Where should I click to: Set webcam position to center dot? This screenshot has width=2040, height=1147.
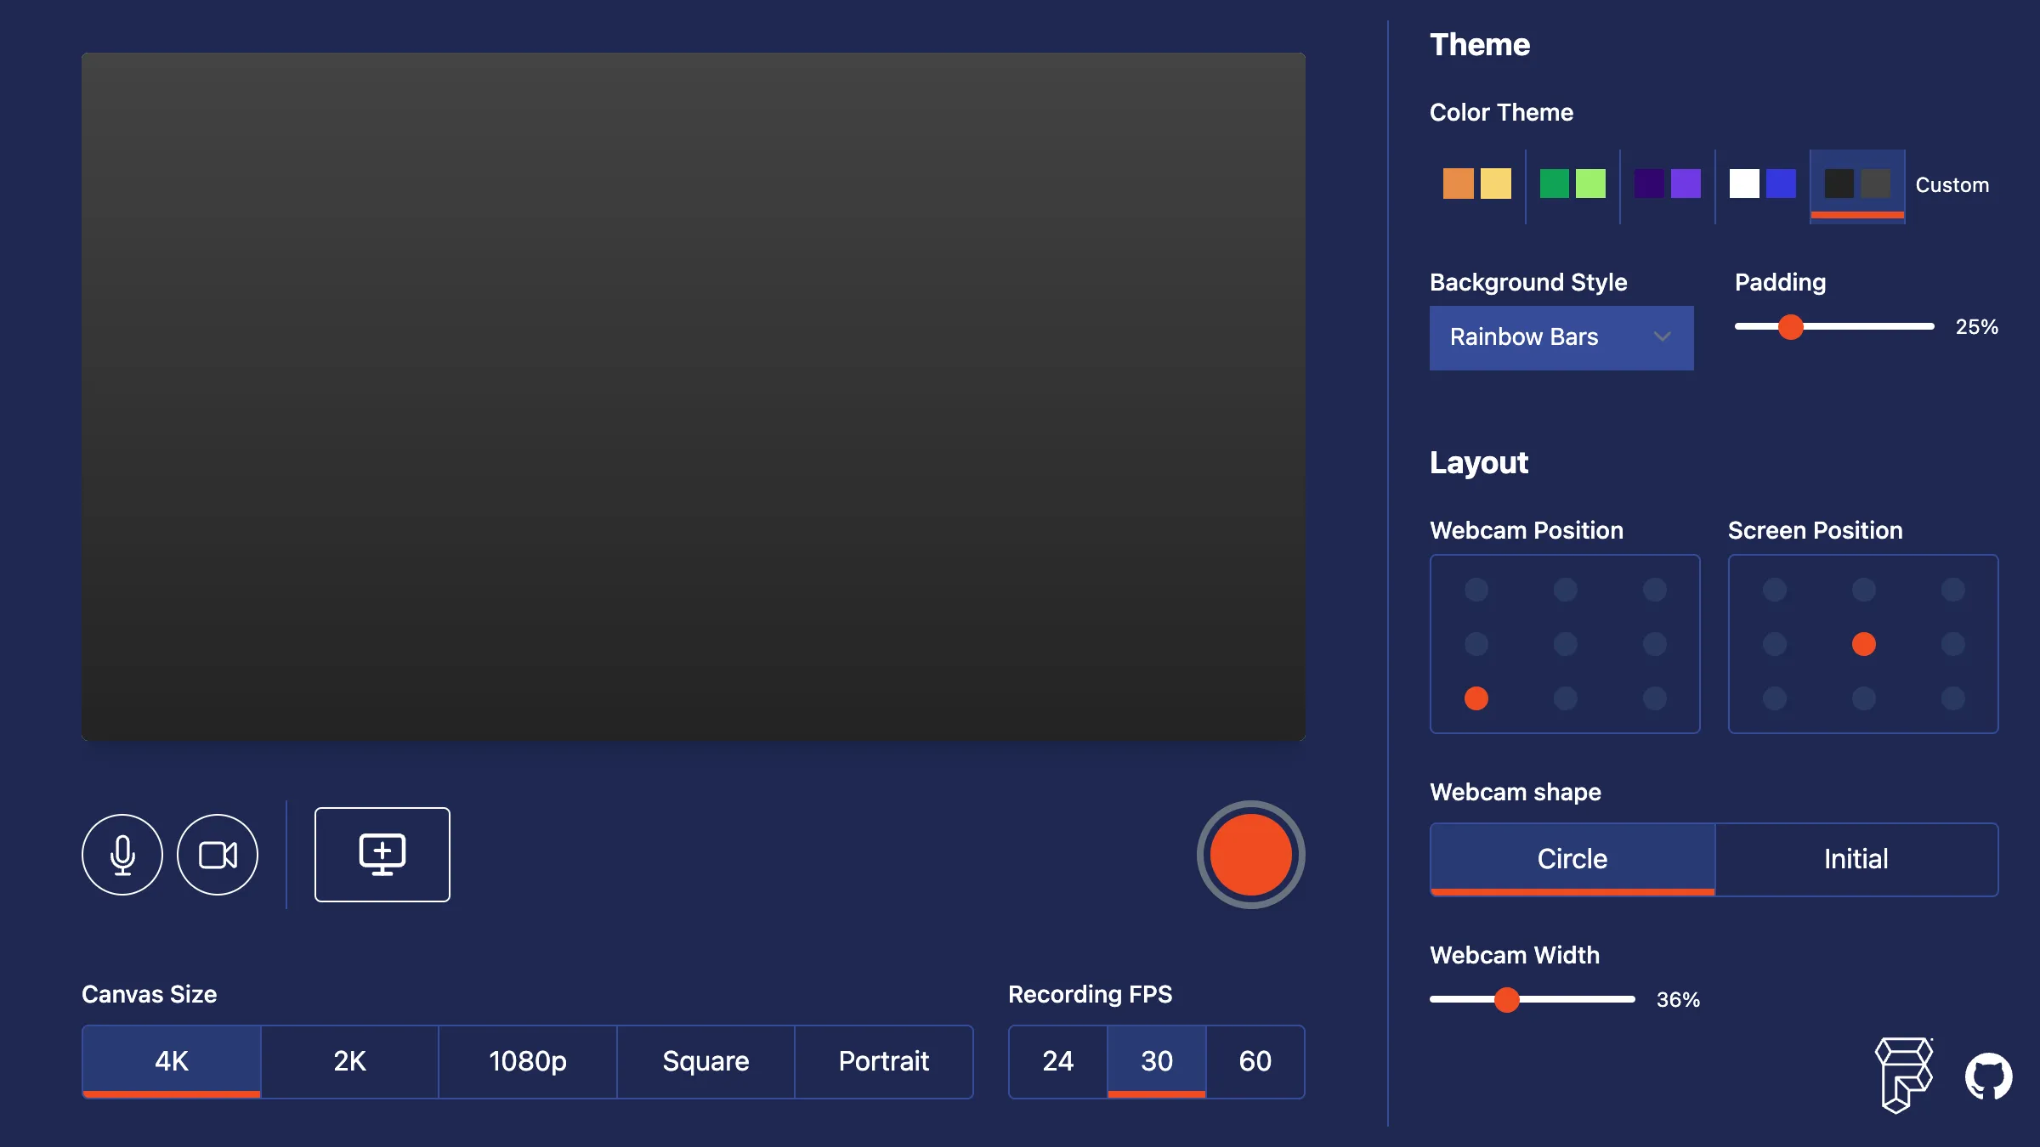click(x=1566, y=644)
